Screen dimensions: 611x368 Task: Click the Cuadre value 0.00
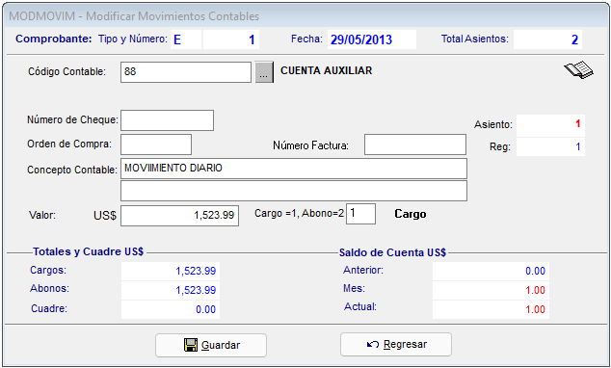[171, 309]
